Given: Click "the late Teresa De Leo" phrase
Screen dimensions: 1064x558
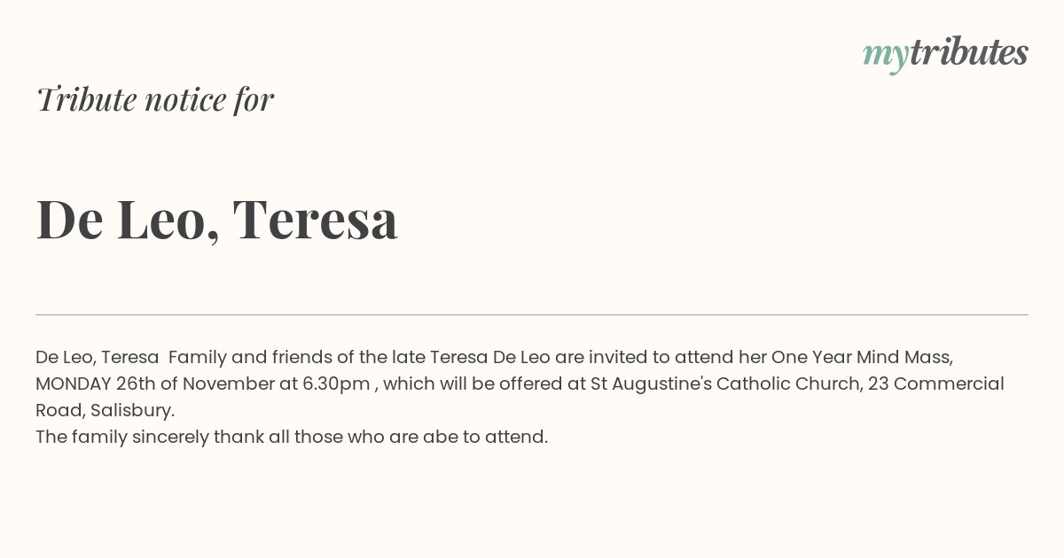Looking at the screenshot, I should [455, 357].
